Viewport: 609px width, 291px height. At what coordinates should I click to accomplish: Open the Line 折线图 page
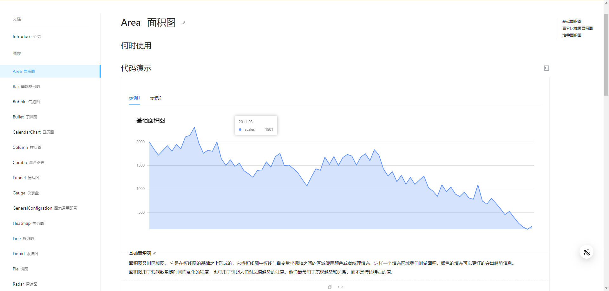(50, 238)
